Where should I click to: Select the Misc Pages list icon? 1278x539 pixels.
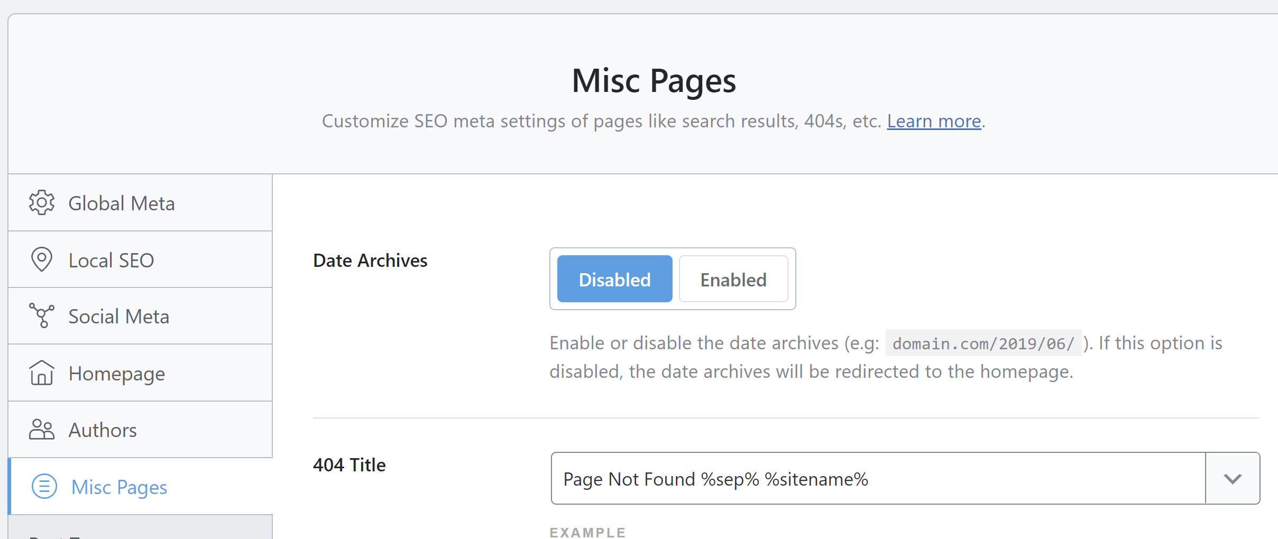[x=44, y=486]
